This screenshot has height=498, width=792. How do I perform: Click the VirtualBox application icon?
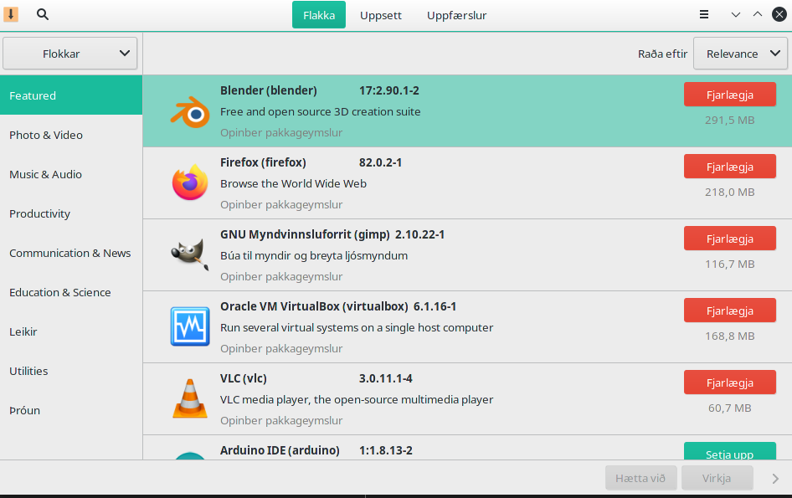pyautogui.click(x=190, y=326)
